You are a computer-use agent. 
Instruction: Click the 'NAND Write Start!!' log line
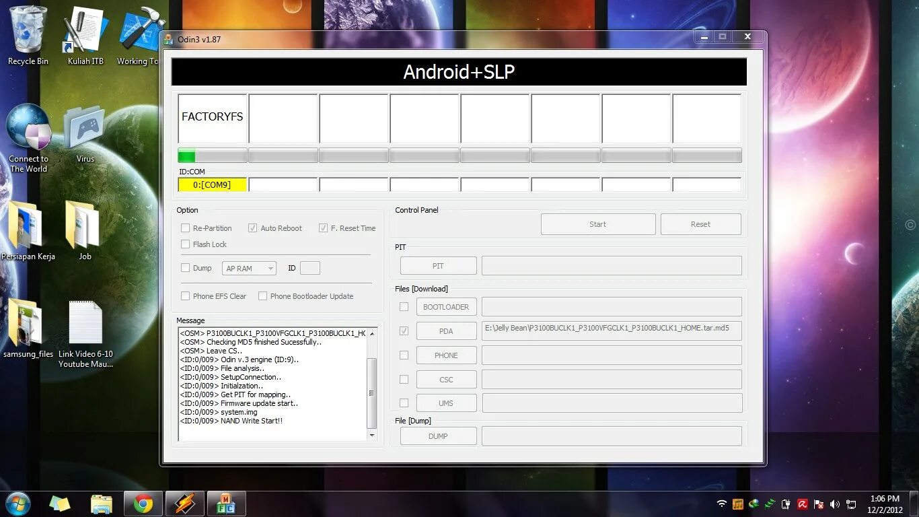231,421
